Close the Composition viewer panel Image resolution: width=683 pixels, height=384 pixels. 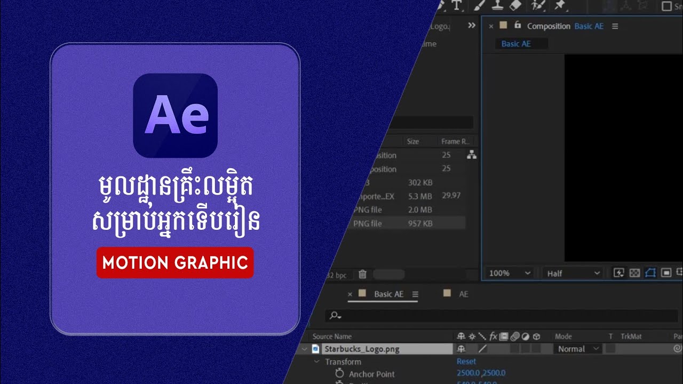[x=491, y=26]
